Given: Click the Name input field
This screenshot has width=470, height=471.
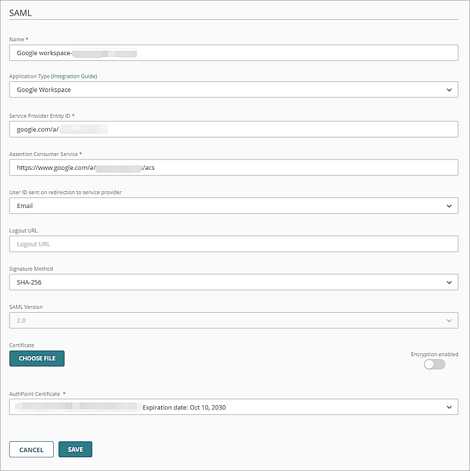Looking at the screenshot, I should (x=234, y=53).
